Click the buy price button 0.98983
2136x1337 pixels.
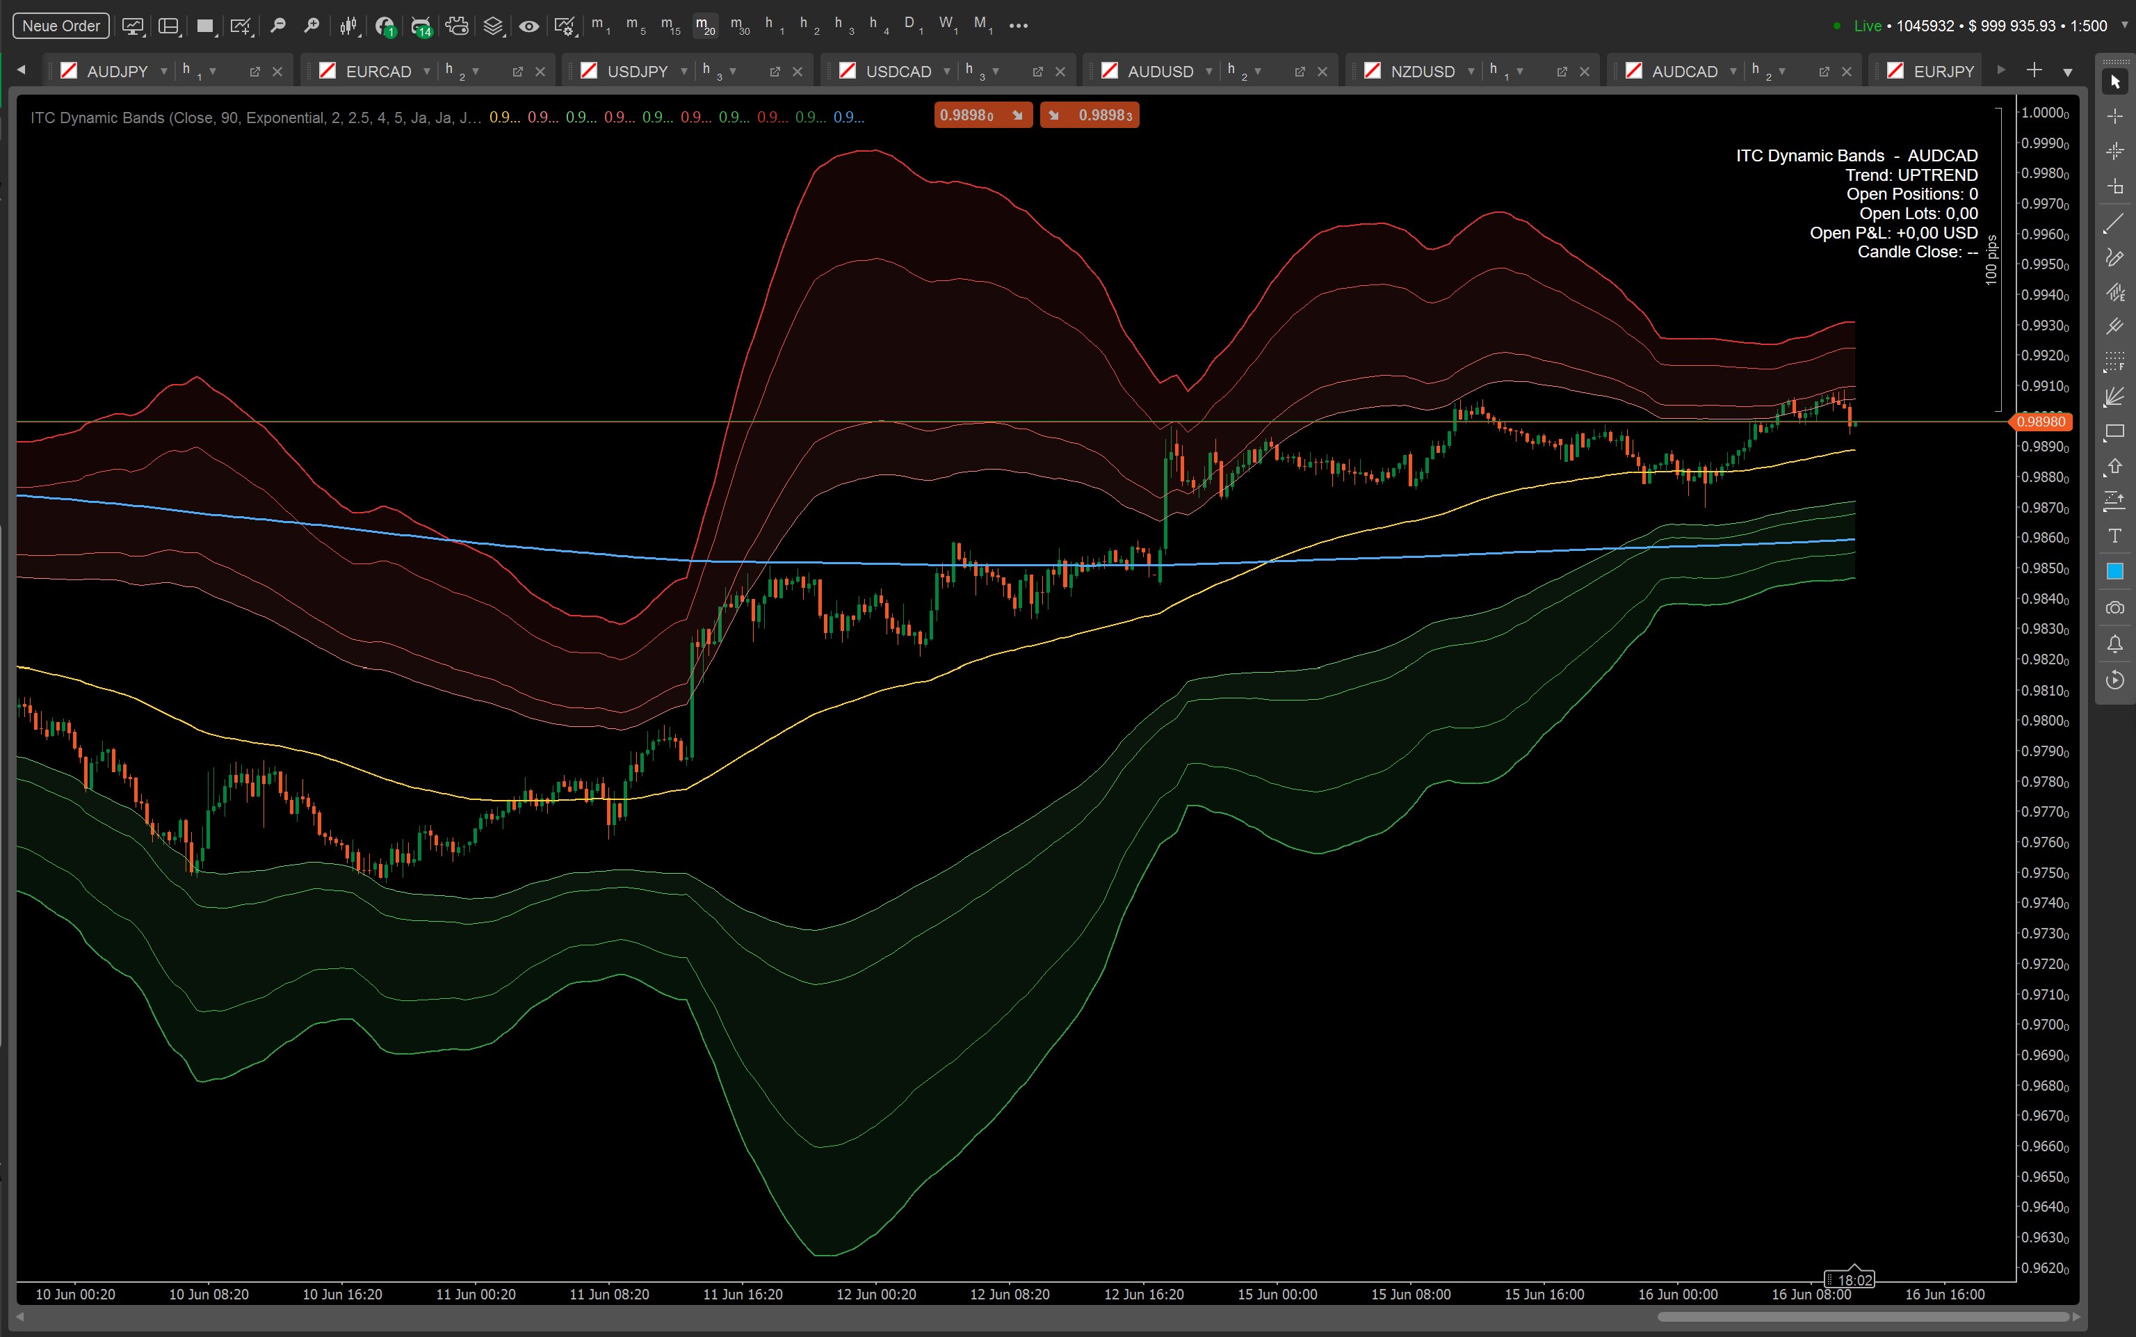[1090, 115]
